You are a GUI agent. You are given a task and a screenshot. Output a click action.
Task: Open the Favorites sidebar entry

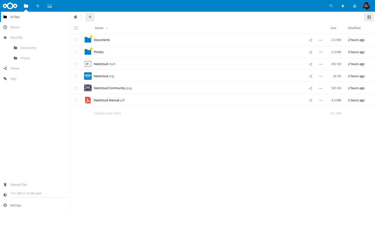tap(35, 37)
